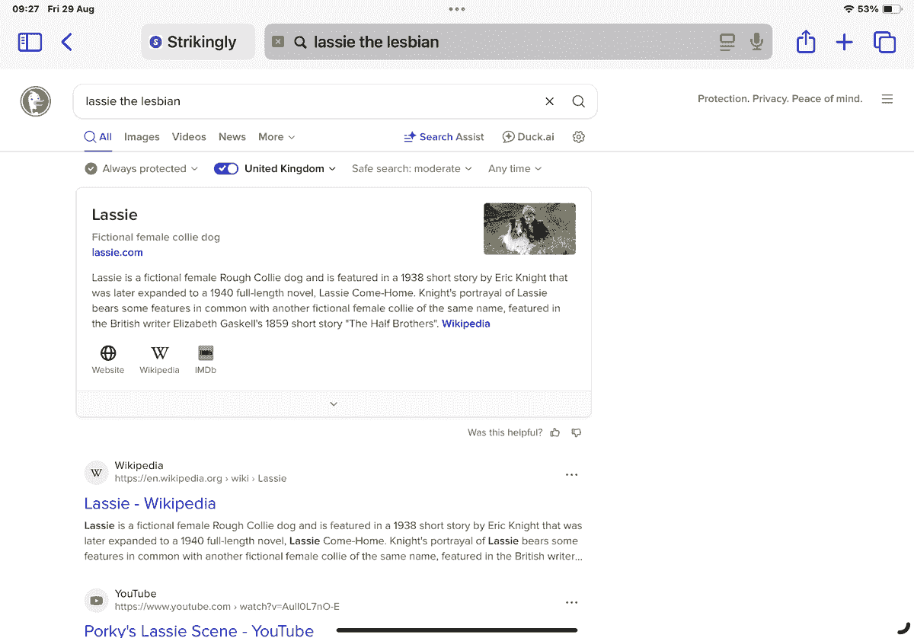The image size is (914, 638).
Task: Open the United Kingdom region dropdown
Action: [290, 169]
